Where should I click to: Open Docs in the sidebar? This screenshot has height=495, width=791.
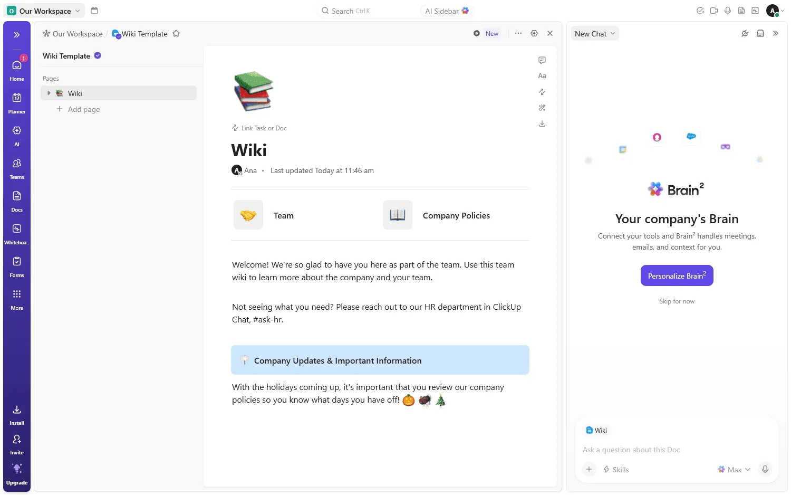point(17,201)
